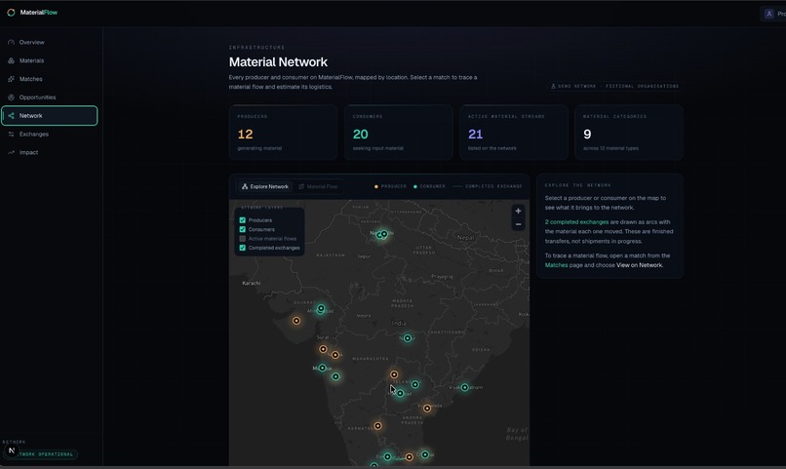Open Impact in the sidebar

pos(49,152)
